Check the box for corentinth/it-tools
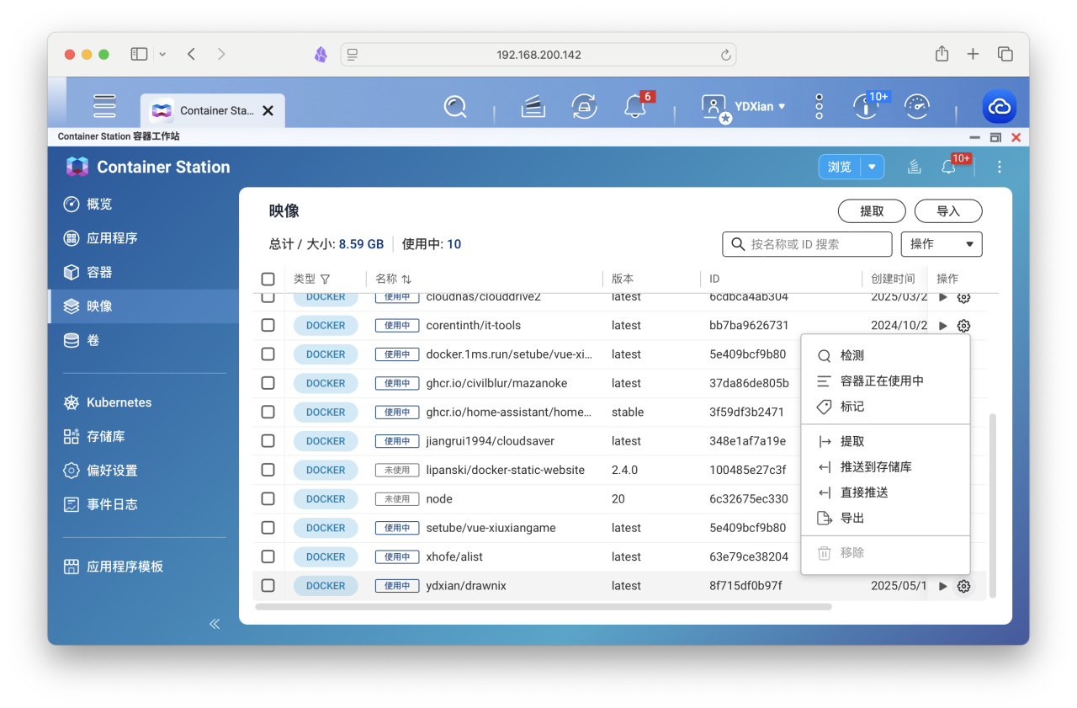1077x708 pixels. pyautogui.click(x=268, y=326)
